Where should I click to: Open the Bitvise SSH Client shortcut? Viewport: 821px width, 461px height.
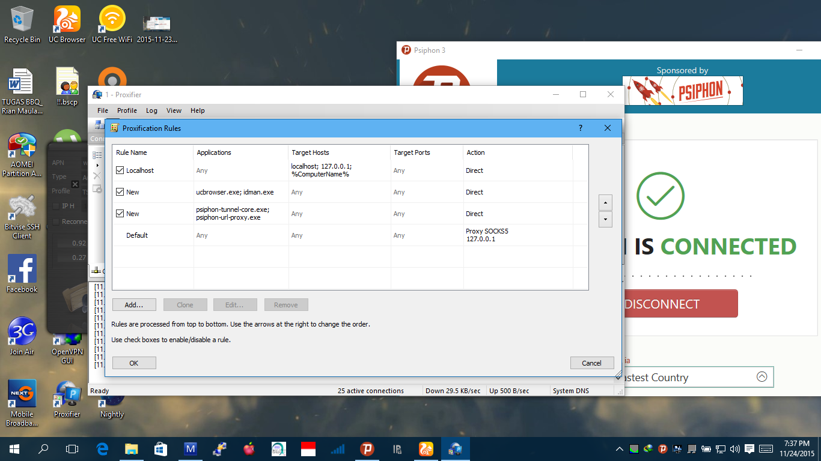pos(22,217)
